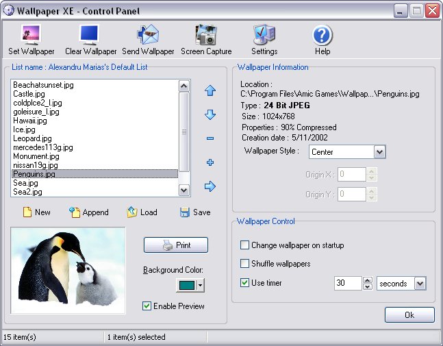This screenshot has width=443, height=346.
Task: Uncheck the Use timer checkbox
Action: pos(244,283)
